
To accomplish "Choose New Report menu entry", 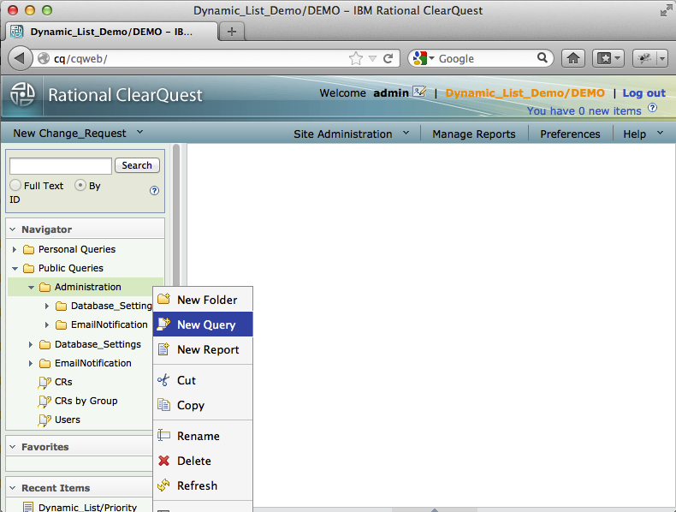I will (203, 349).
